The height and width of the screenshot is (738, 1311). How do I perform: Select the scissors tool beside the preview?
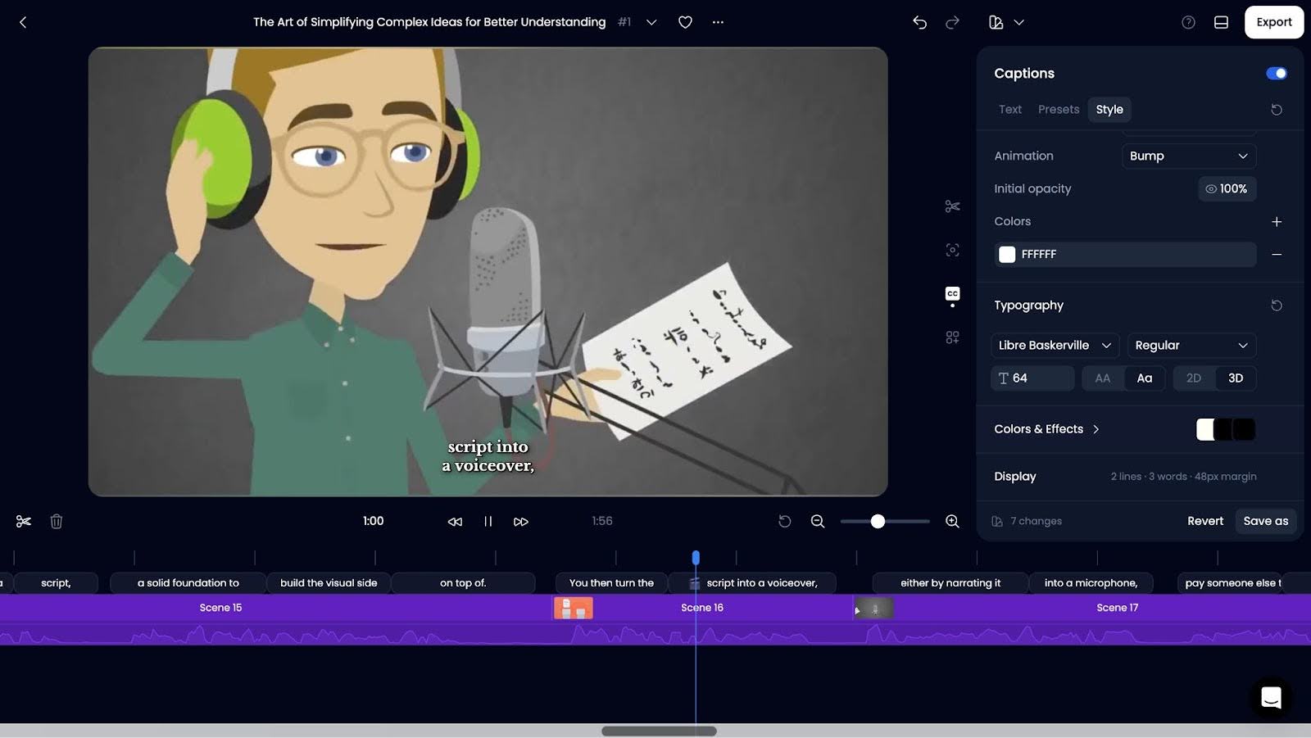tap(952, 206)
